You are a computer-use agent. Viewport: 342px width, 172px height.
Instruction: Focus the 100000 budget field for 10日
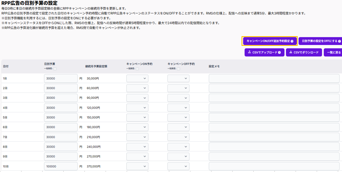tap(60, 167)
